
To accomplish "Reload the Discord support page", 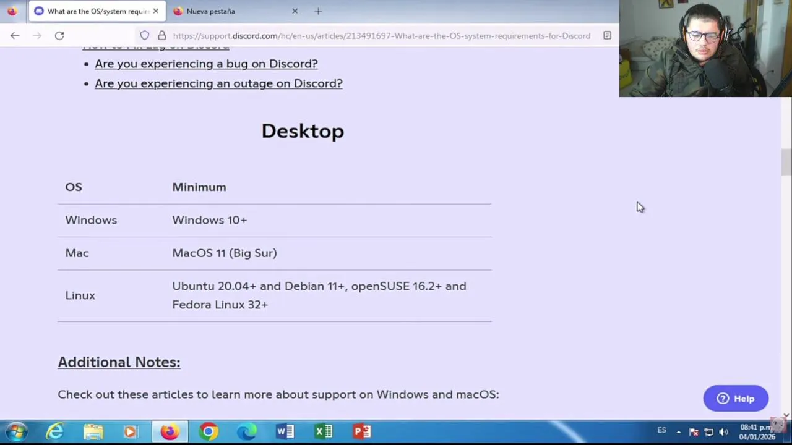I will [x=59, y=36].
